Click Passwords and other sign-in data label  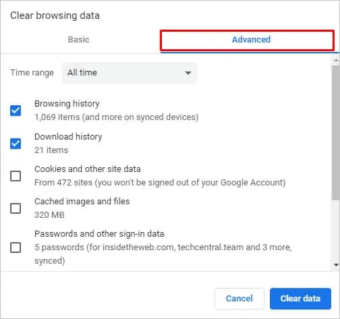tap(99, 234)
